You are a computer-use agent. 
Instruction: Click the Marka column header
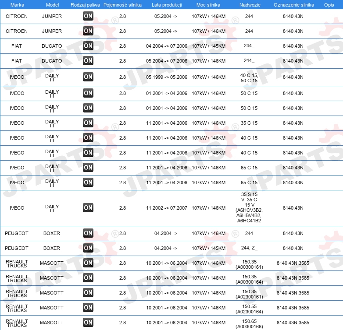[17, 5]
